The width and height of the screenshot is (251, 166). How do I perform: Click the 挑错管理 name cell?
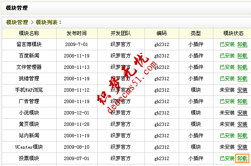tap(29, 79)
